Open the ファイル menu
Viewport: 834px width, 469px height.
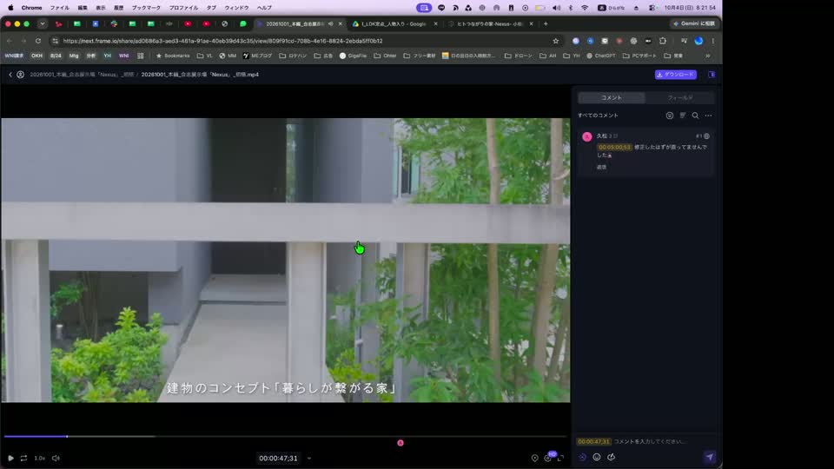coord(60,8)
